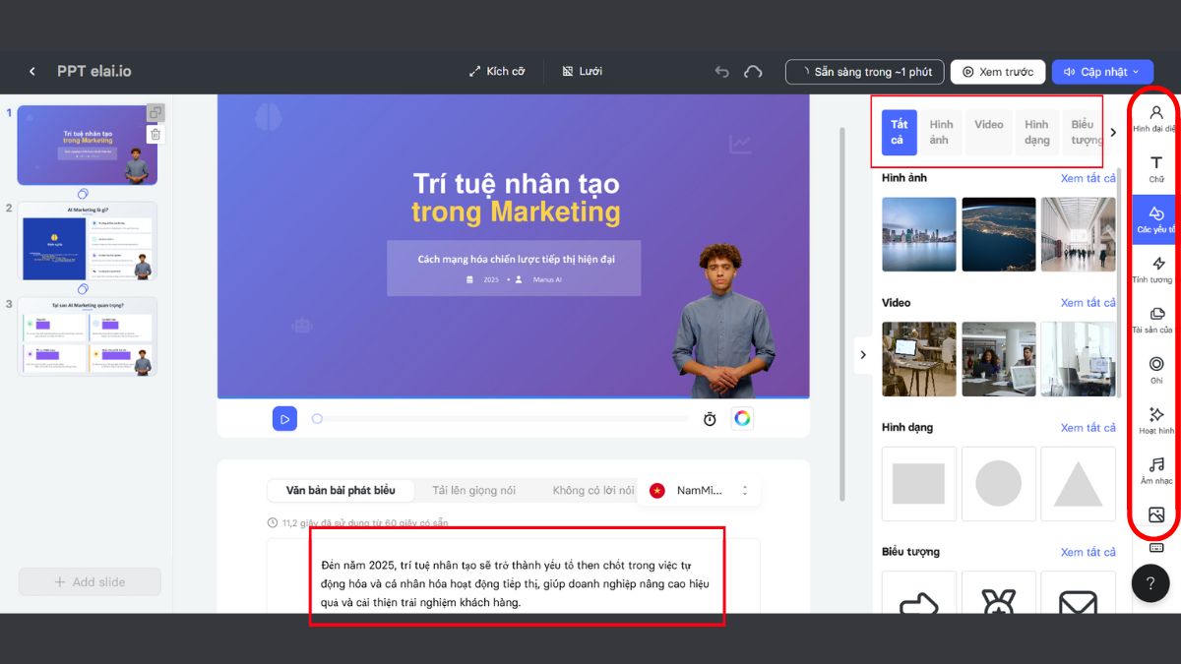Add the arrow icon element
The width and height of the screenshot is (1181, 664).
pos(919,592)
